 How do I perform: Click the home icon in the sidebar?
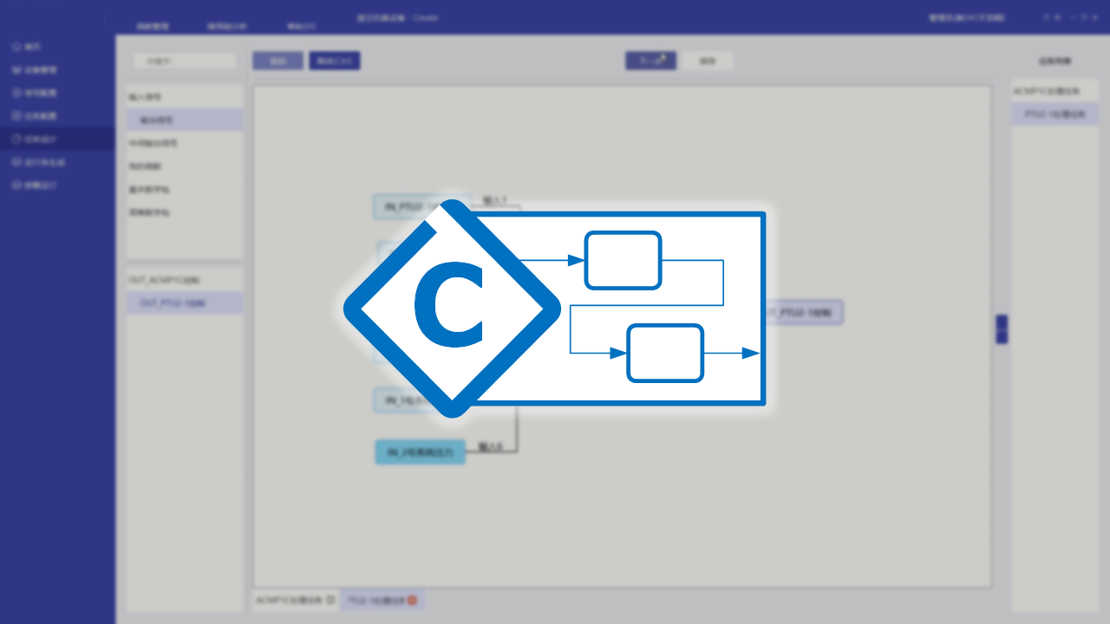pyautogui.click(x=16, y=47)
